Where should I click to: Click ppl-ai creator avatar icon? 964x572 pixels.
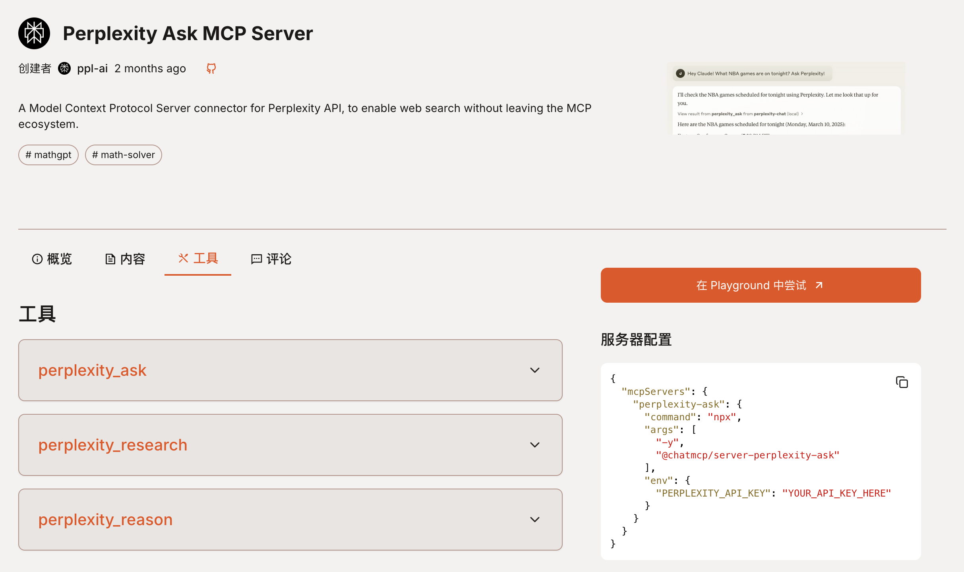coord(64,68)
